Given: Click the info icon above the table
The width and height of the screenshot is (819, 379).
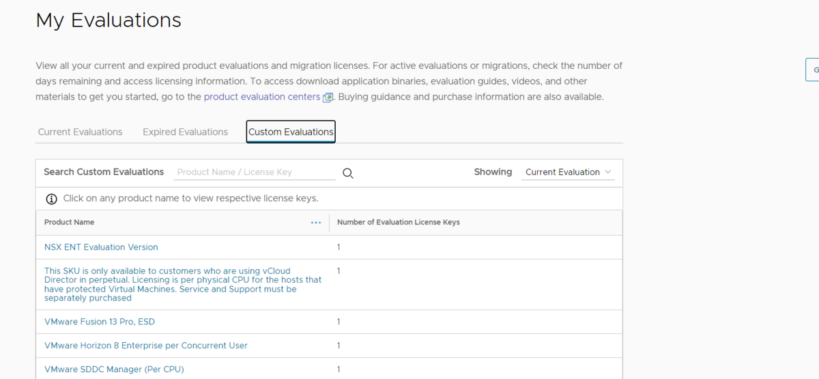Looking at the screenshot, I should (51, 199).
